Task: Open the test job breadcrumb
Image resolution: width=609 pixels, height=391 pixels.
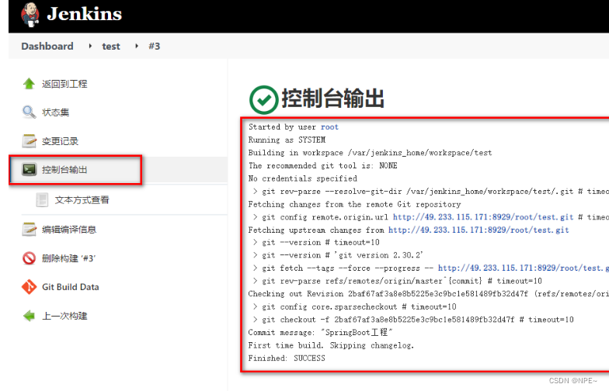Action: (111, 47)
